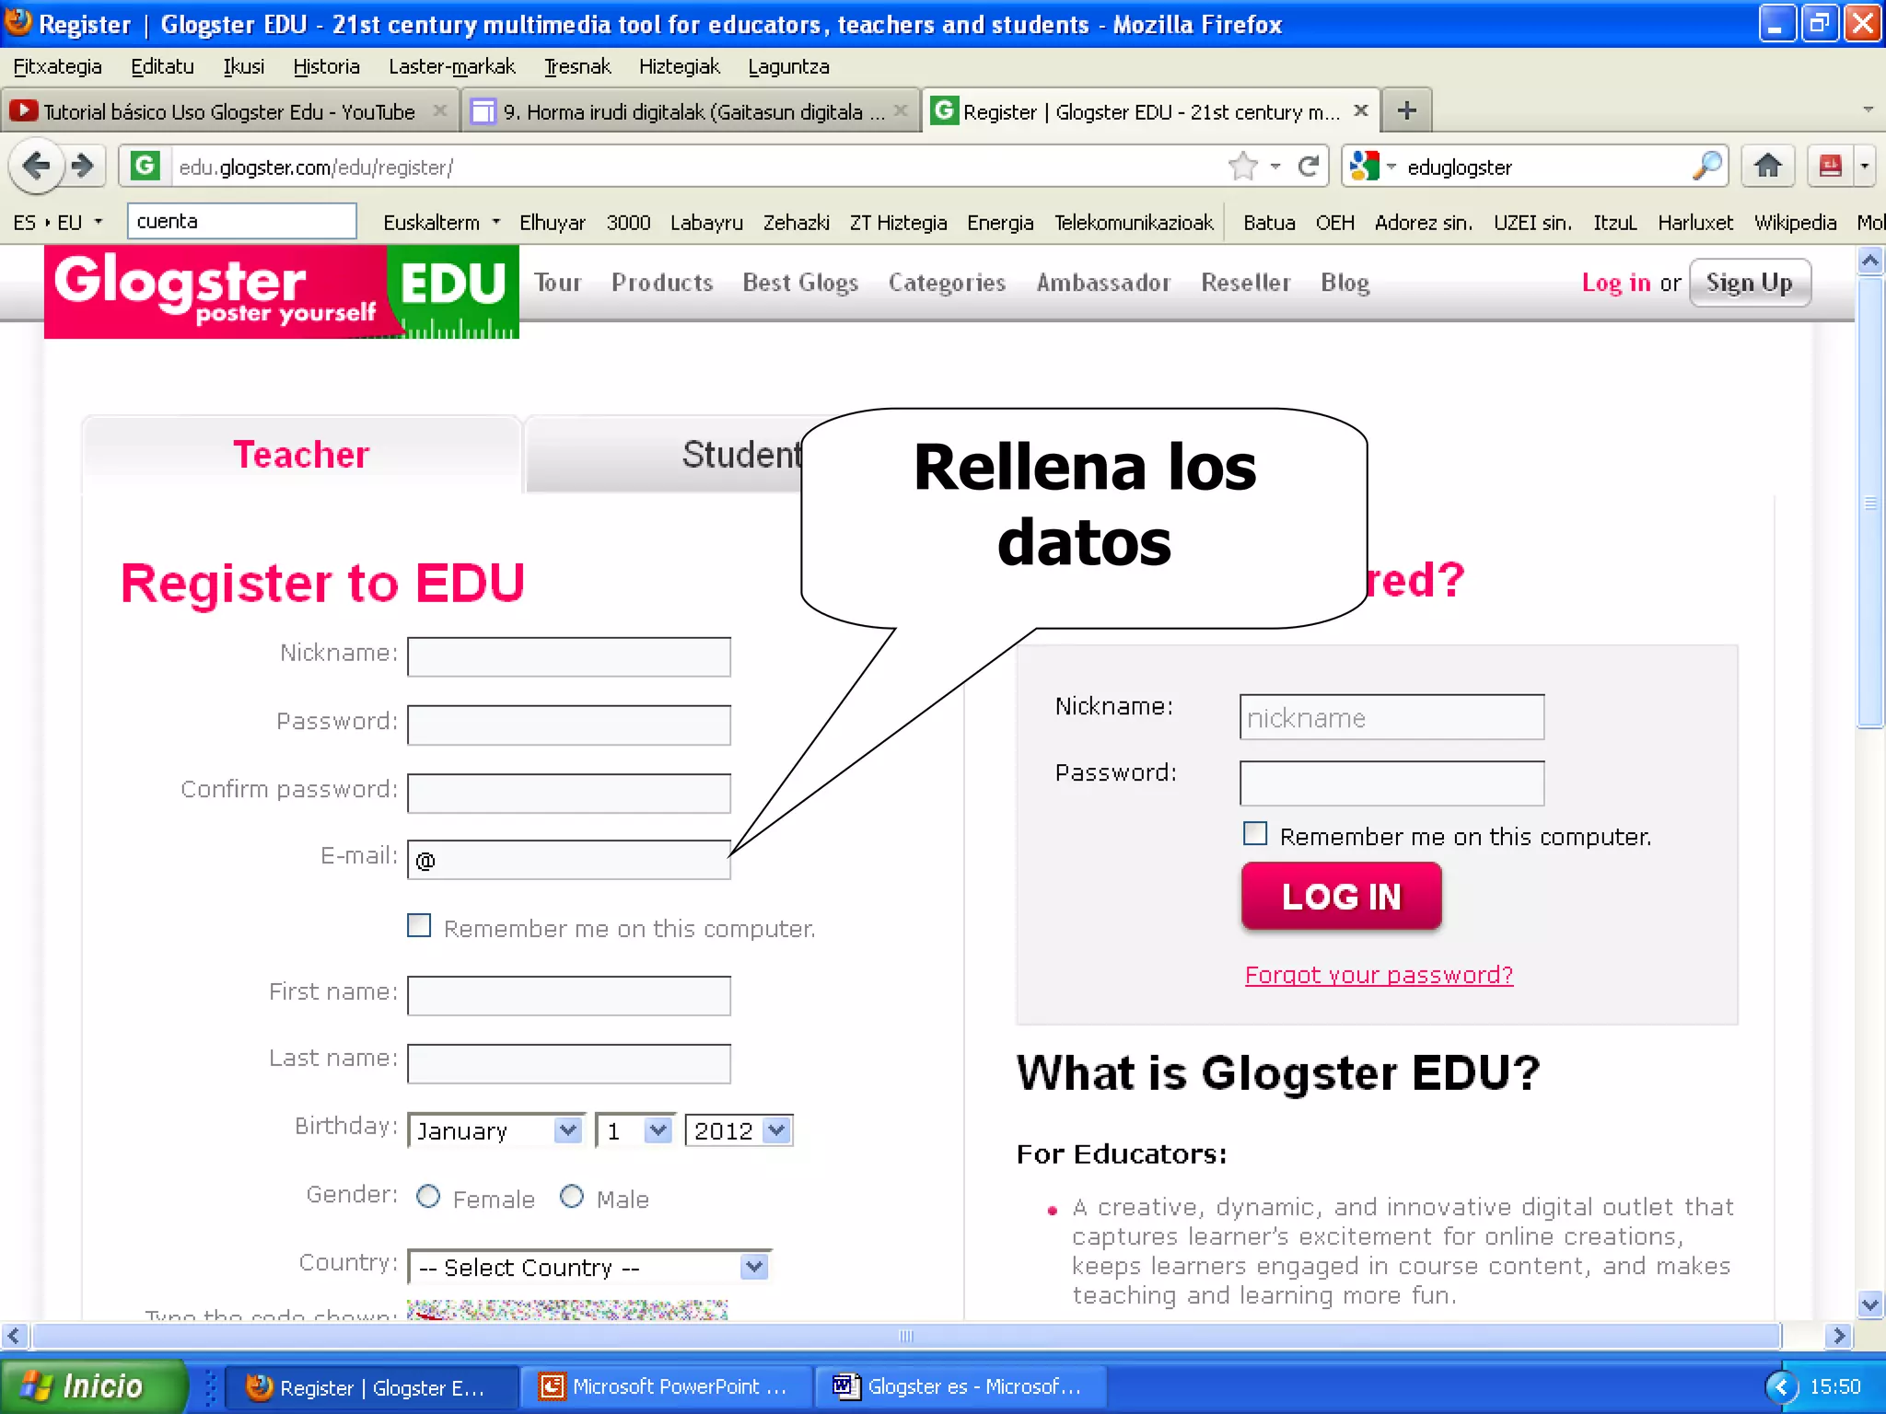Viewport: 1886px width, 1414px height.
Task: Open the Select Country dropdown
Action: (x=588, y=1267)
